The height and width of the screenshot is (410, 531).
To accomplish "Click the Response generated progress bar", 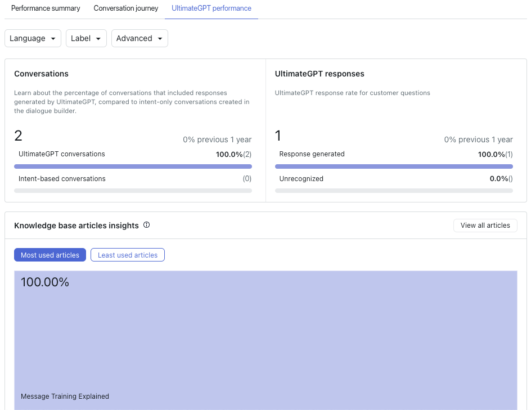I will [394, 166].
